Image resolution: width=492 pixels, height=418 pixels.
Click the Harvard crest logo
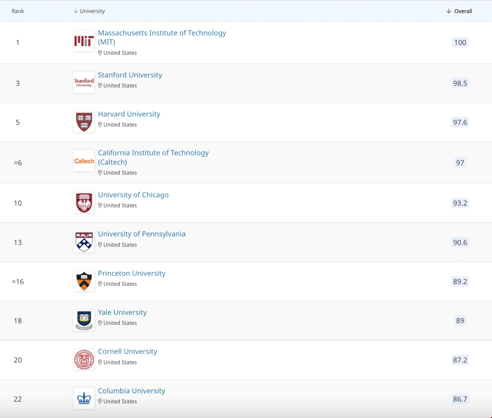84,122
